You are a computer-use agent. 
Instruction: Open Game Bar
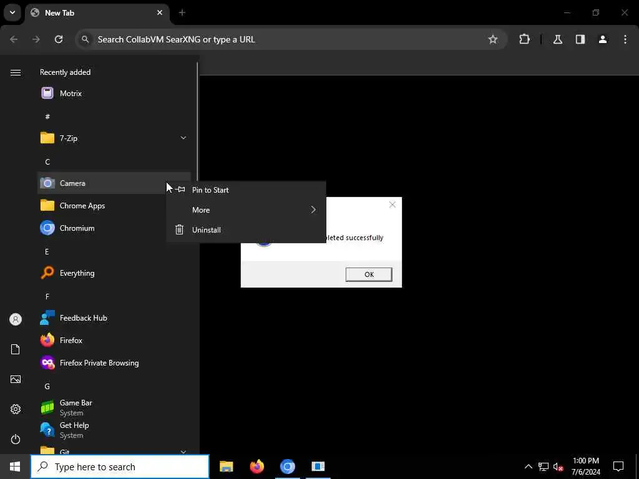114,407
